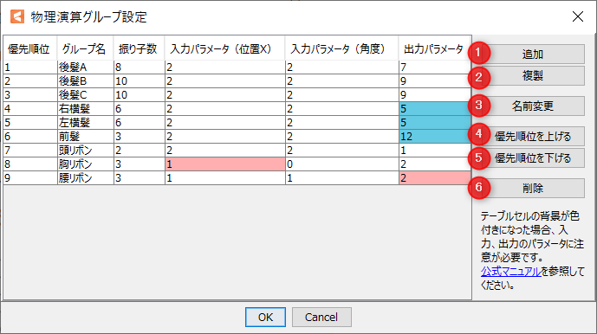The width and height of the screenshot is (597, 334).
Task: Select the 前髪 group name cell
Action: [x=85, y=136]
